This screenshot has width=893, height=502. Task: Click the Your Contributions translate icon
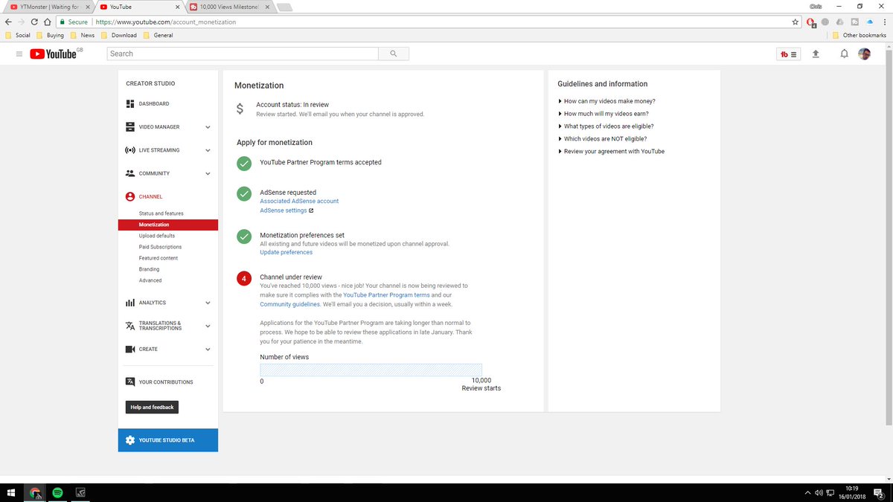click(130, 382)
